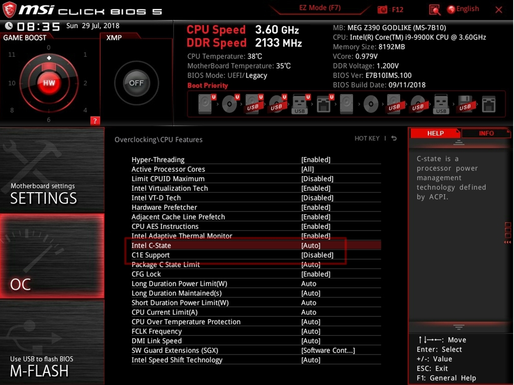Screen dimensions: 514x385
Task: Toggle Intel VT-D Tech setting
Action: (256, 197)
